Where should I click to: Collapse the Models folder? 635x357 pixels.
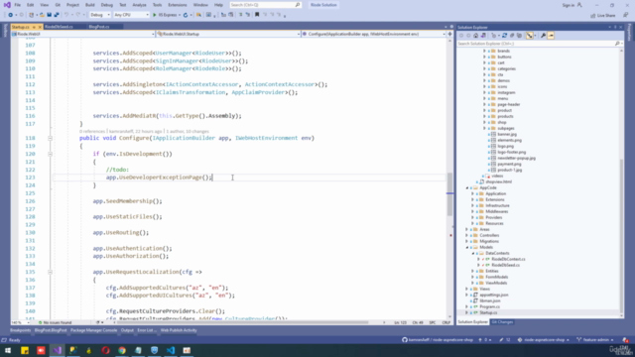point(467,247)
